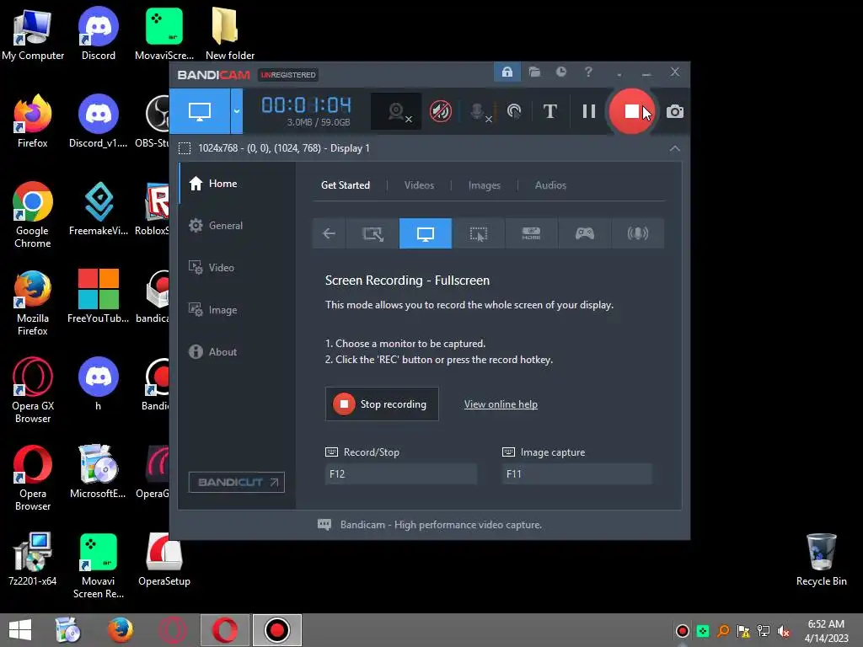Viewport: 863px width, 647px height.
Task: Select the Google Chrome desktop icon
Action: tap(33, 215)
